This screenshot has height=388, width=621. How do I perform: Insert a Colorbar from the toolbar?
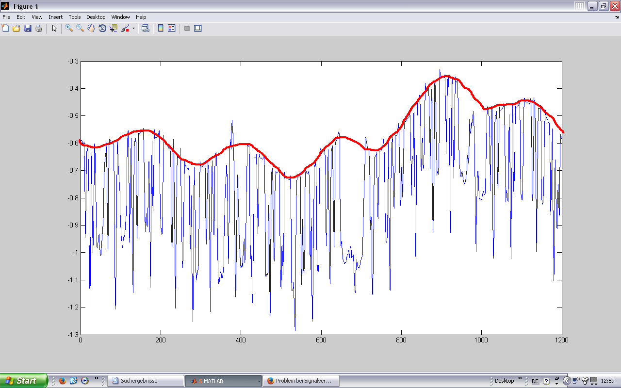[161, 29]
